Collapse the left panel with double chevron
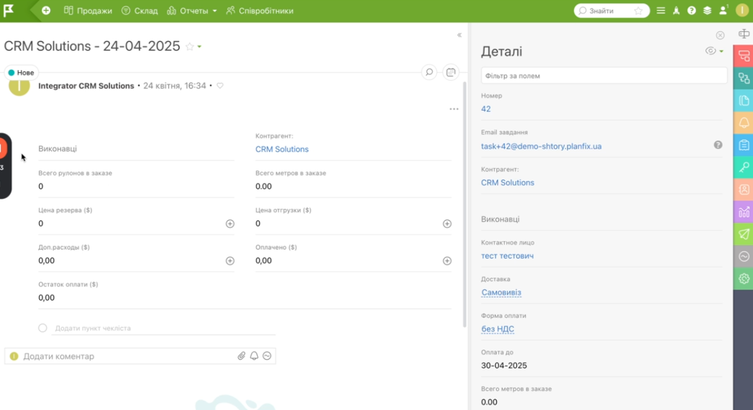 459,35
